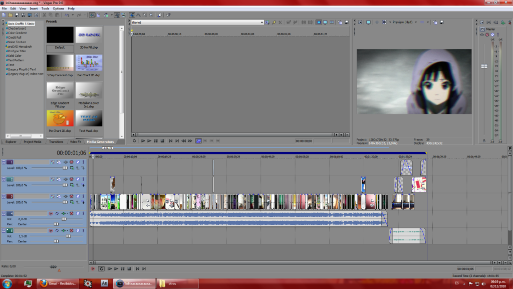Switch to the Explorer tab
Viewport: 513px width, 289px height.
click(x=11, y=142)
